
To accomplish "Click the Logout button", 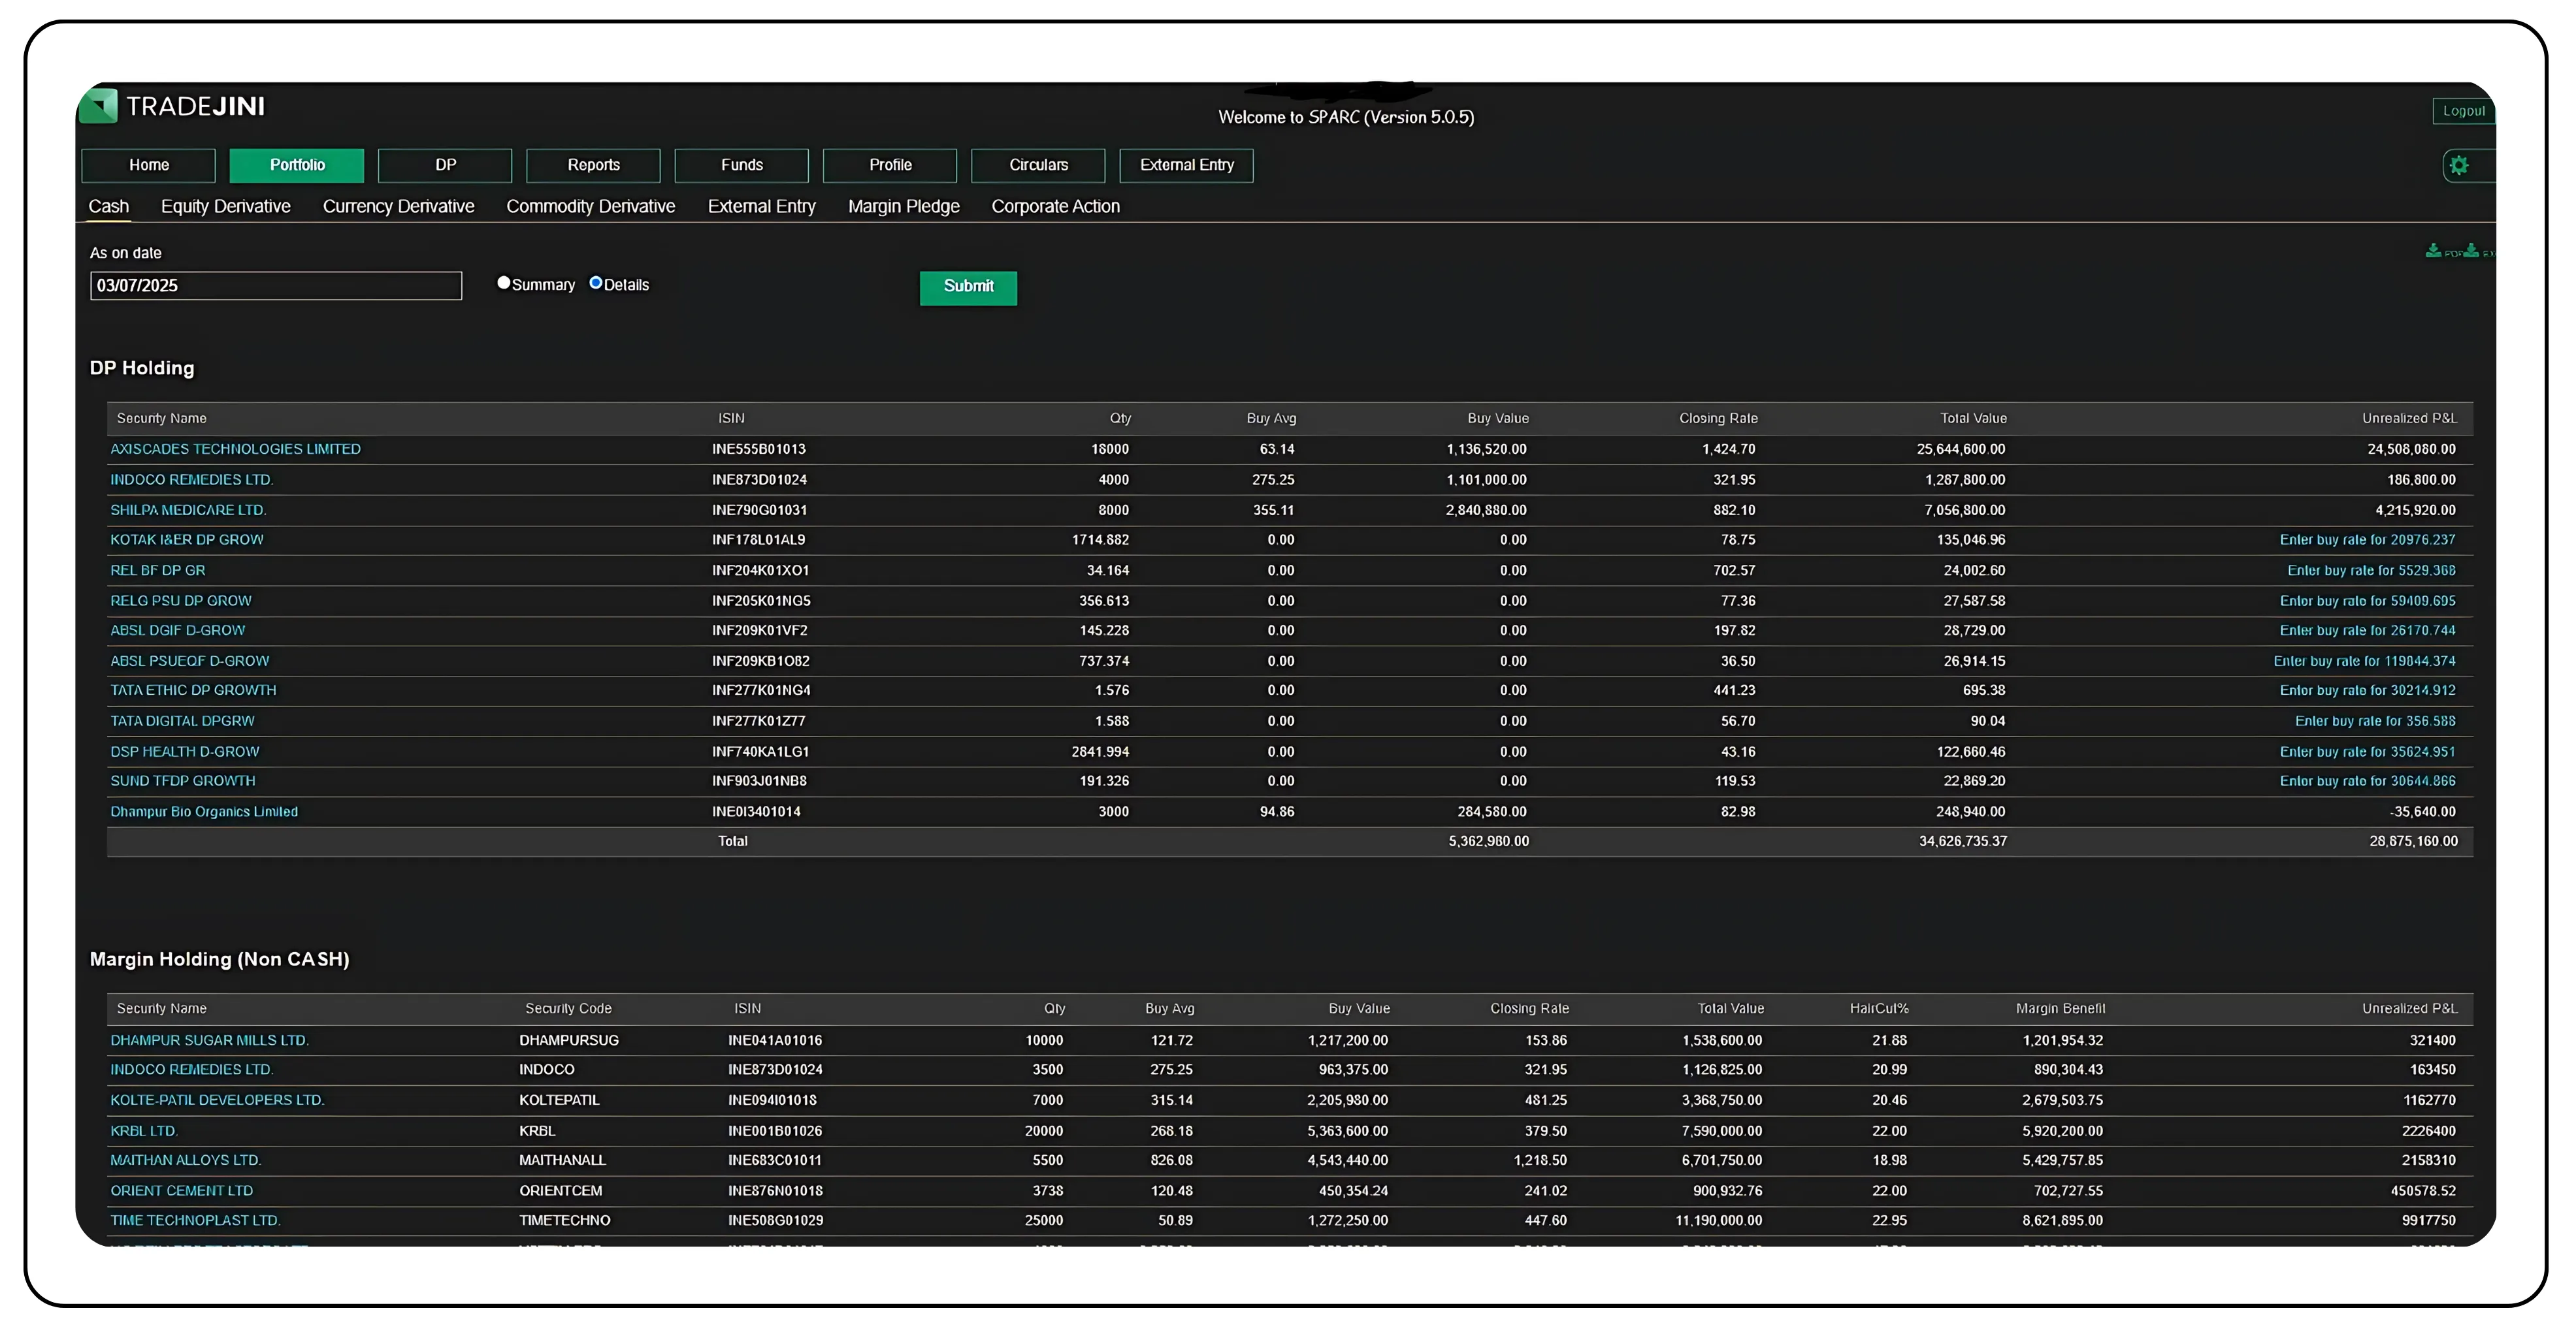I will coord(2463,111).
